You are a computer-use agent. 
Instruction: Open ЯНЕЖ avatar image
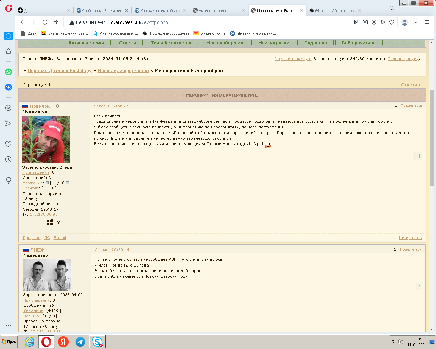click(x=47, y=275)
